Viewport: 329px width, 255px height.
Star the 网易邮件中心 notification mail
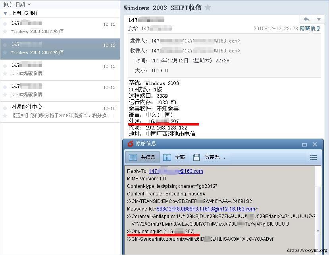click(x=5, y=116)
